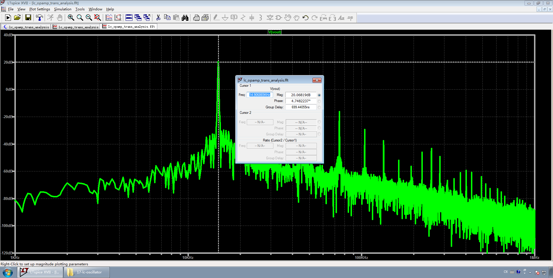Open the Plot Settings menu
The image size is (553, 278).
click(x=39, y=9)
